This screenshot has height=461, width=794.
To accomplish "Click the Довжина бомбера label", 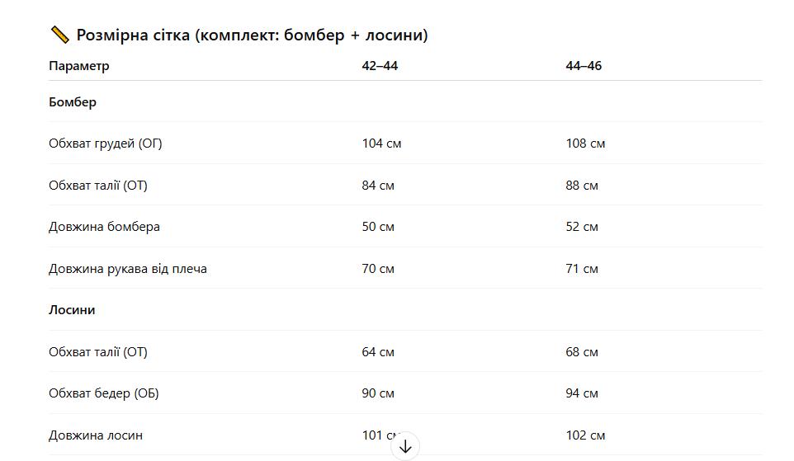I will coord(104,227).
